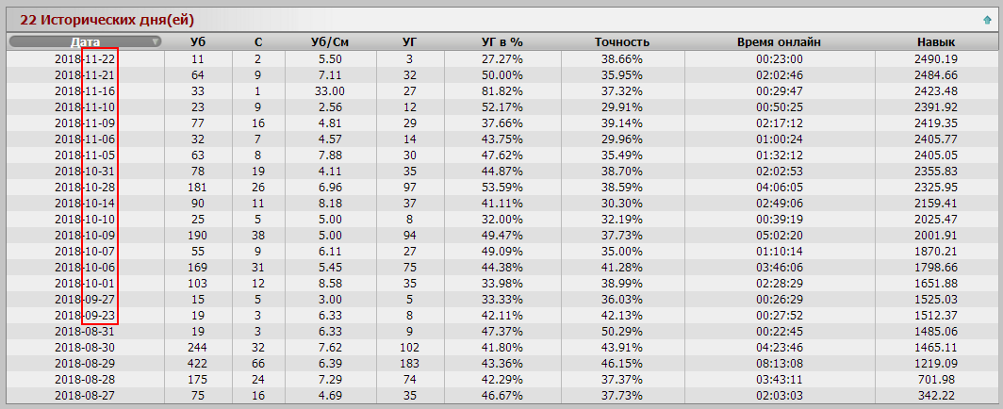The image size is (1003, 409).
Task: Sort table by Дата column header
Action: click(x=85, y=42)
